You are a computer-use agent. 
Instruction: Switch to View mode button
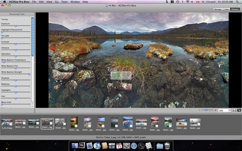click(226, 9)
